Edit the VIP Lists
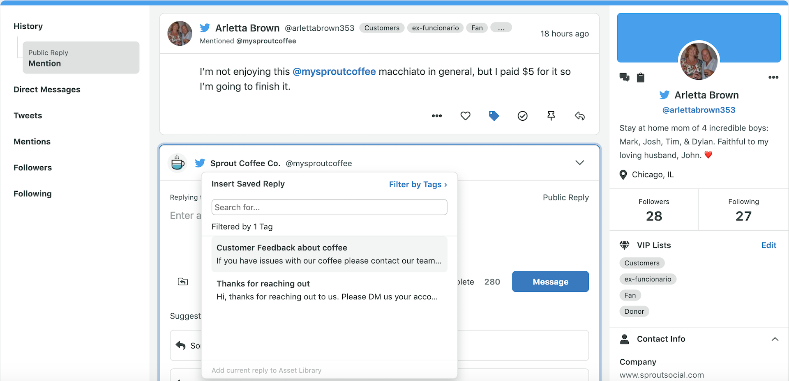 (x=769, y=245)
